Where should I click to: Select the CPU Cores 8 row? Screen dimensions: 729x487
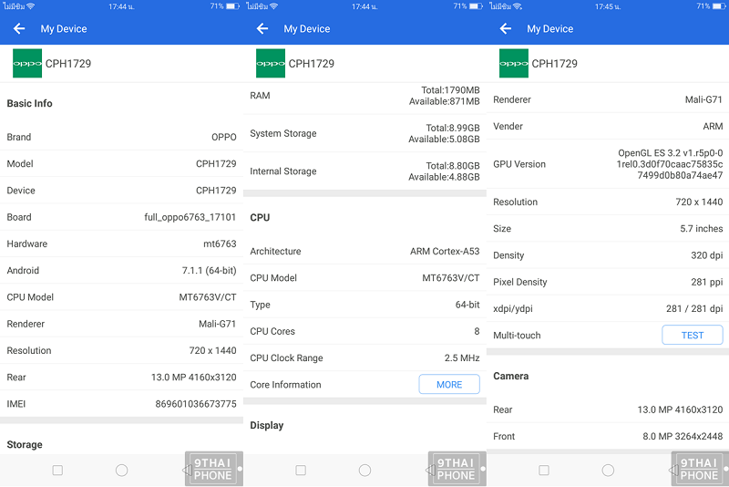click(x=364, y=331)
